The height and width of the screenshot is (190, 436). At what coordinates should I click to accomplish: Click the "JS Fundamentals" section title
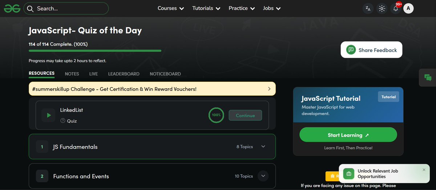pos(75,147)
